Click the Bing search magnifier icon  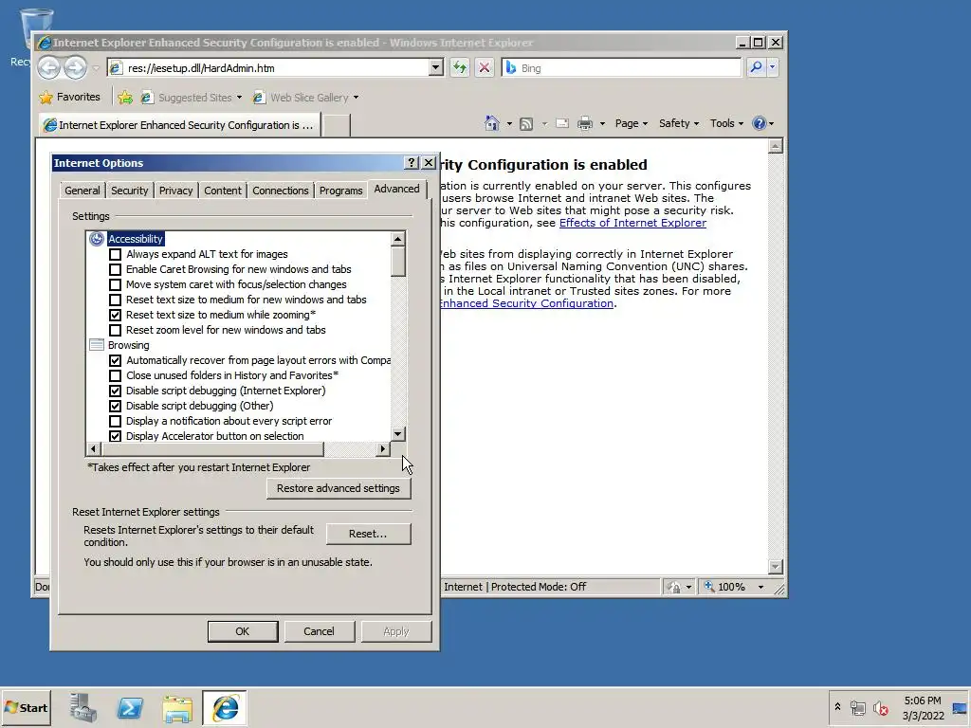tap(756, 67)
